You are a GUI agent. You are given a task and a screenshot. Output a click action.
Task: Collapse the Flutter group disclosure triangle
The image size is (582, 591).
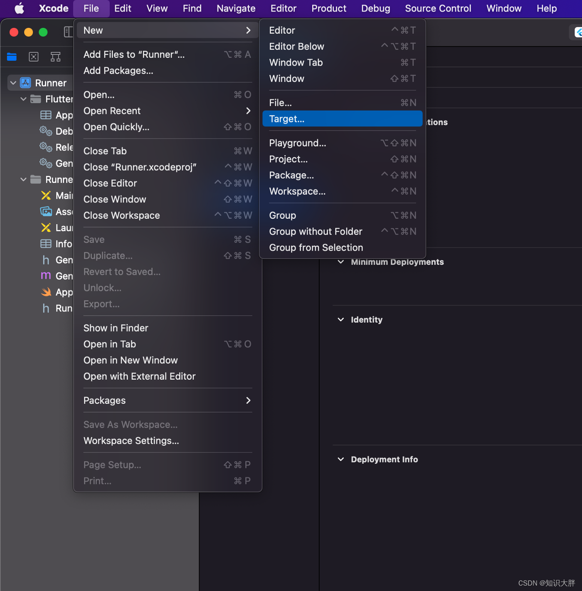point(23,99)
